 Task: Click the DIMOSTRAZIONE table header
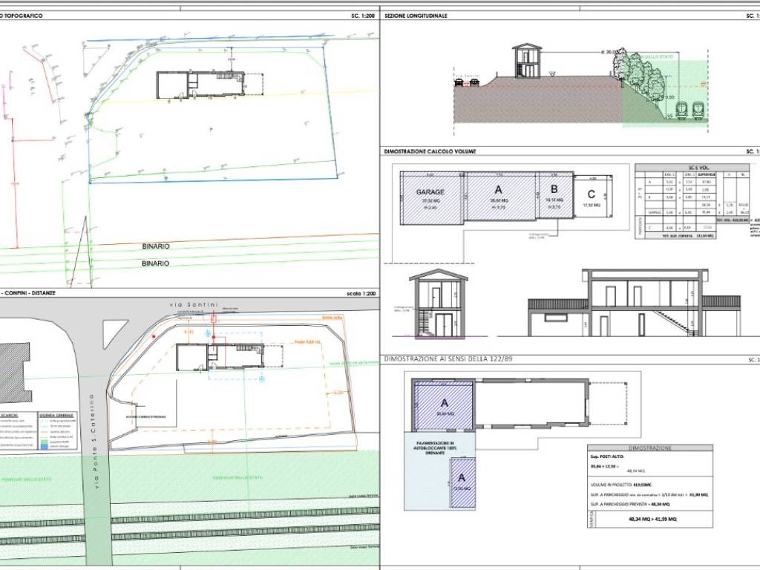[x=649, y=448]
